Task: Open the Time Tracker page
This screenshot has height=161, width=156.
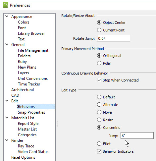Action: point(29,84)
